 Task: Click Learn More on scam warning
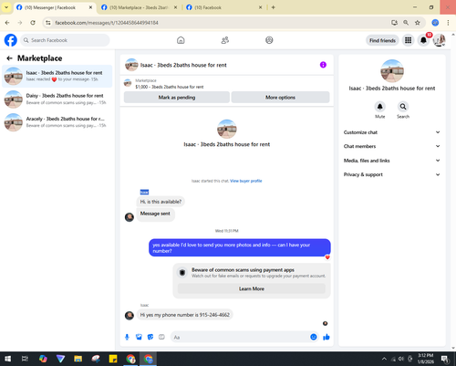tap(252, 288)
